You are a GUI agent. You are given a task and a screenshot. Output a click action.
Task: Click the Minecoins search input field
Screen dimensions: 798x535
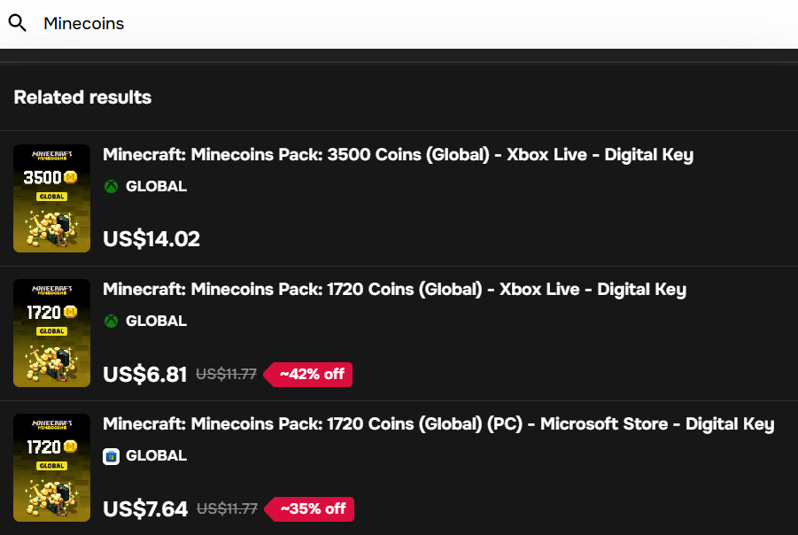pos(354,24)
